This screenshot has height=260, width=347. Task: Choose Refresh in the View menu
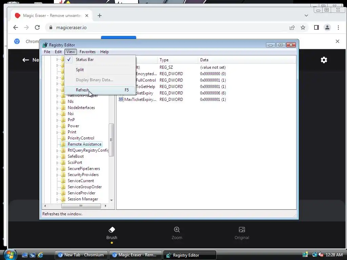click(100, 90)
